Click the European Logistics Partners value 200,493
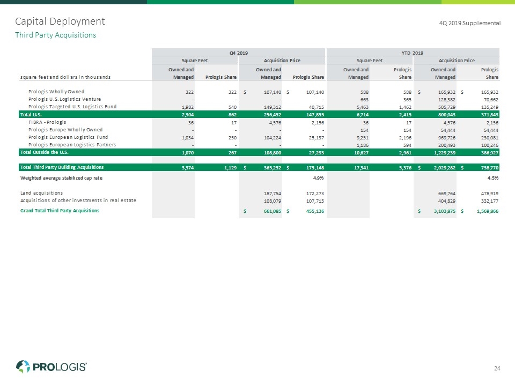The width and height of the screenshot is (515, 386). coord(447,145)
